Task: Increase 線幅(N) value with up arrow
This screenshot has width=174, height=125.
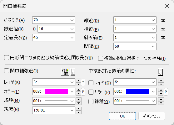Action: click(x=79, y=109)
